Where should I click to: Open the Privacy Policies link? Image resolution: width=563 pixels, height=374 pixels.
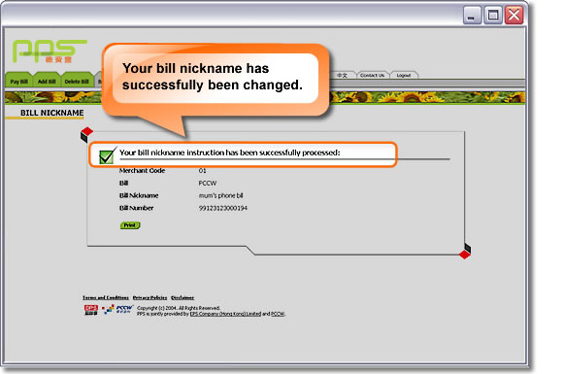tap(149, 297)
